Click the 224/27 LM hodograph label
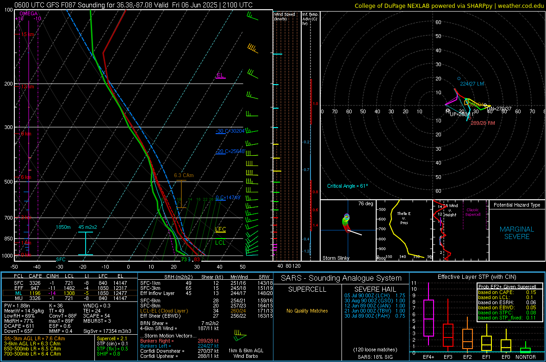546x362 pixels. (x=472, y=84)
